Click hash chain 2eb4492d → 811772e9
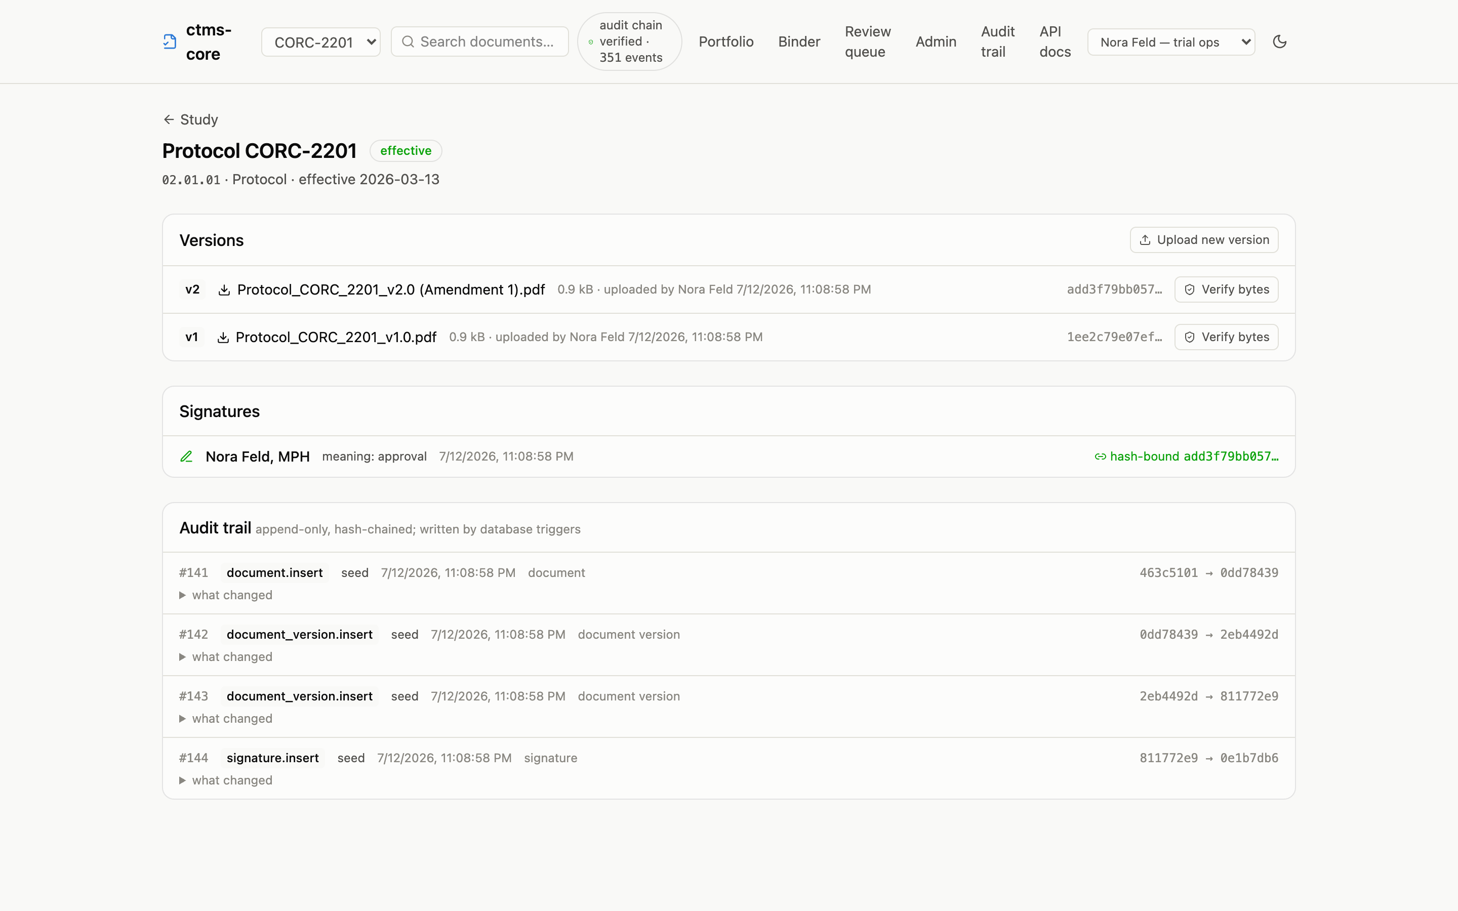Image resolution: width=1458 pixels, height=911 pixels. tap(1208, 696)
